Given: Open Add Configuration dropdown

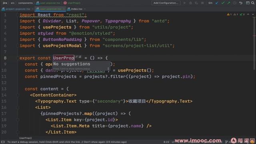Looking at the screenshot, I should coord(166,3).
